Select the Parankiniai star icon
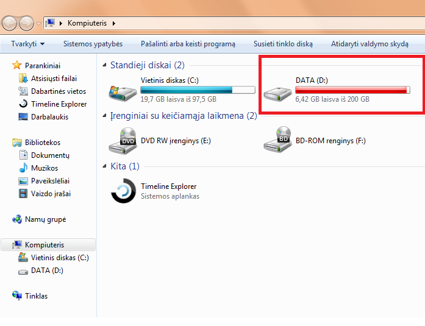Viewport: 425px width, 326px height. tap(17, 65)
